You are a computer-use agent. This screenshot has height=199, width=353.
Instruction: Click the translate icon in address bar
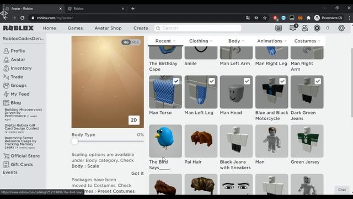pyautogui.click(x=248, y=18)
